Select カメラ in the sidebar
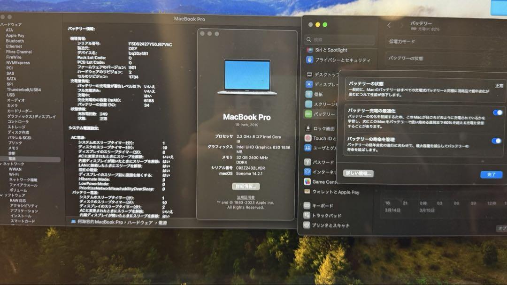The width and height of the screenshot is (507, 285). pyautogui.click(x=12, y=105)
